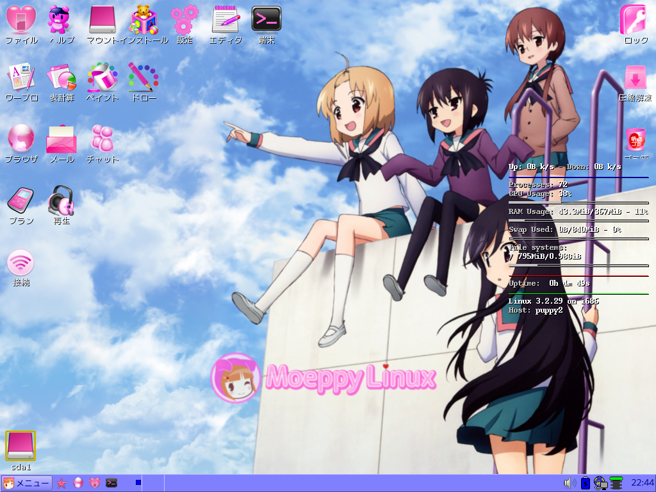The image size is (656, 492).
Task: Click the 'Linux 3.2.29 on i686' text
Action: [553, 301]
